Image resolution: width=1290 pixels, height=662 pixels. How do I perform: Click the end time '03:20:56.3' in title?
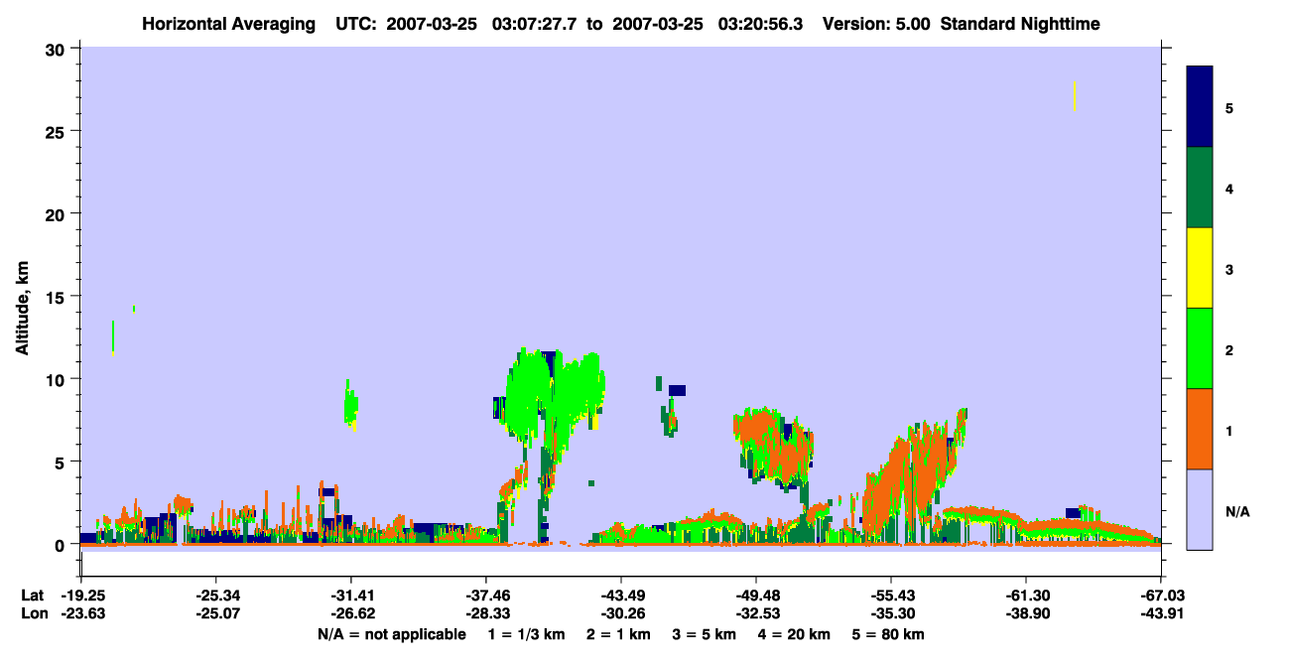(x=761, y=23)
